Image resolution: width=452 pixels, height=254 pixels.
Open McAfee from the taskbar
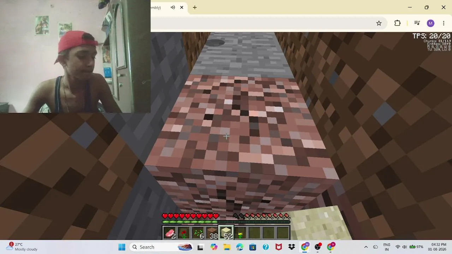coord(279,247)
